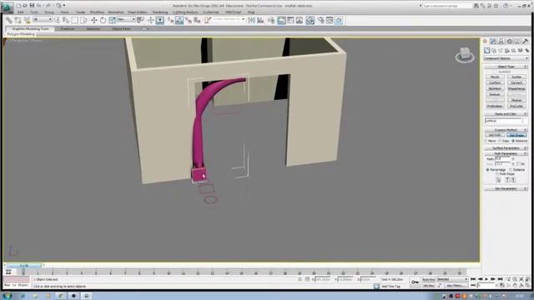The width and height of the screenshot is (534, 300).
Task: Select the Percentage path radio button
Action: click(487, 170)
